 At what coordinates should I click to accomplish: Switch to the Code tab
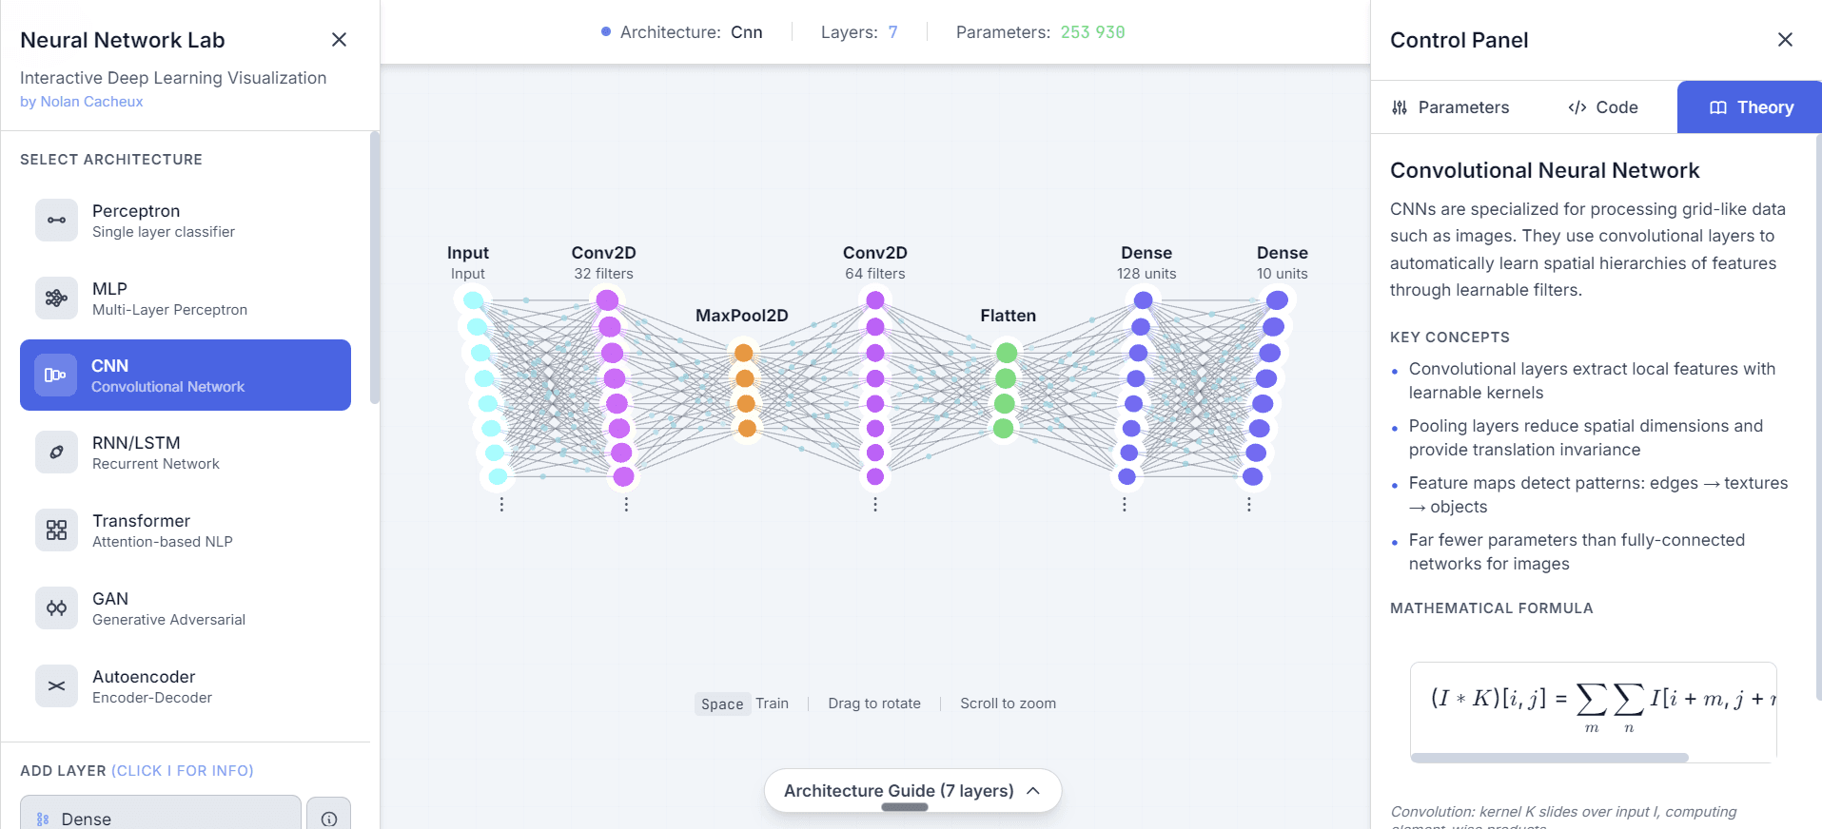pos(1603,107)
